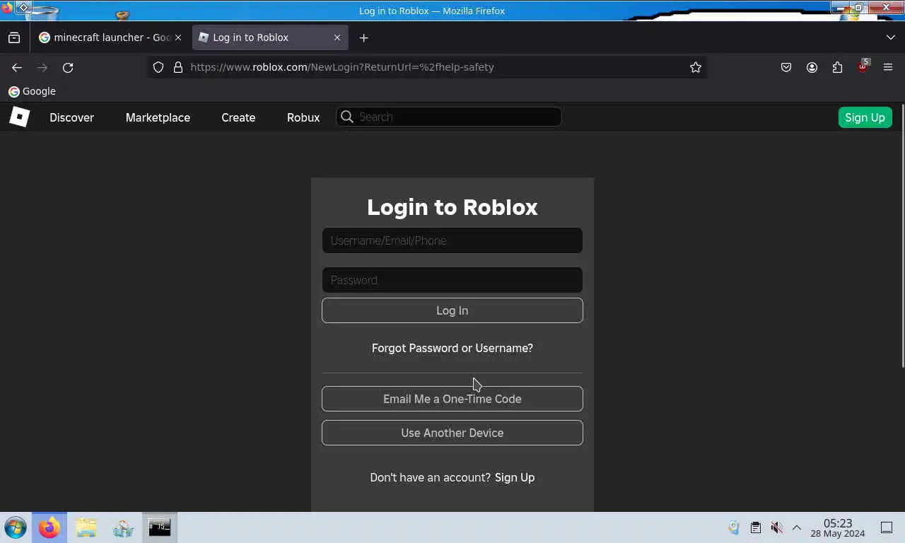Click the muted volume tray icon

pyautogui.click(x=776, y=527)
